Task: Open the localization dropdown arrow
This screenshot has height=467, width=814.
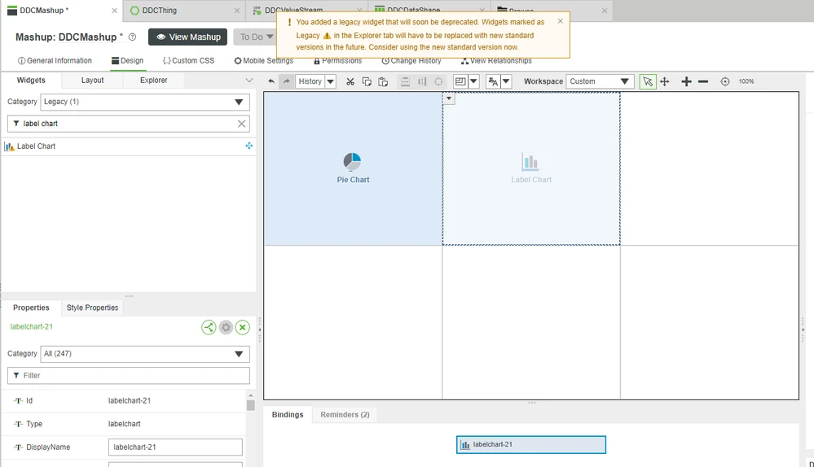Action: (x=506, y=81)
